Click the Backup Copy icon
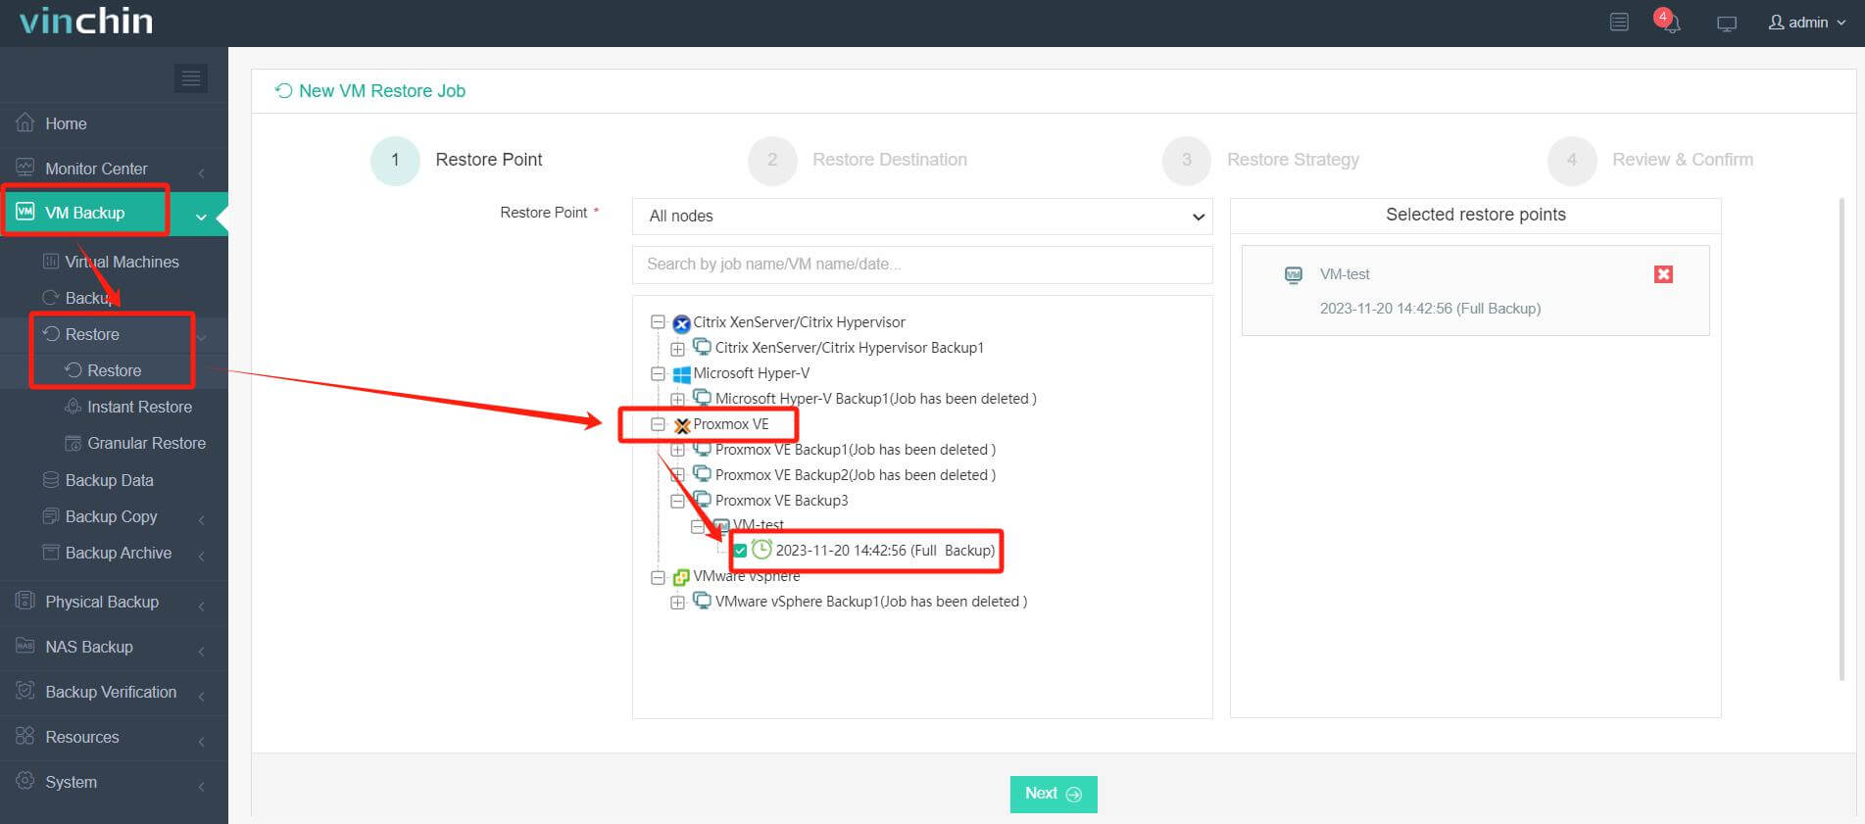 pyautogui.click(x=51, y=515)
